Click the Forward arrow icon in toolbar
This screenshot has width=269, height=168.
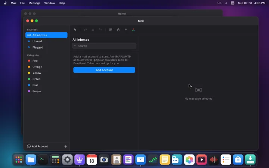click(101, 29)
